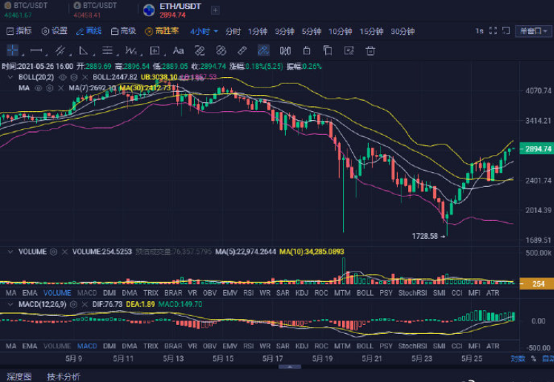Image resolution: width=554 pixels, height=382 pixels.
Task: Select the parallel channel drawing tool
Action: [x=61, y=50]
